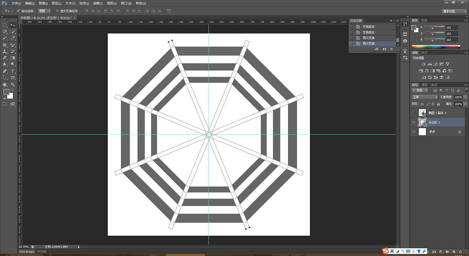Open the 时间轴 tab

click(x=42, y=252)
